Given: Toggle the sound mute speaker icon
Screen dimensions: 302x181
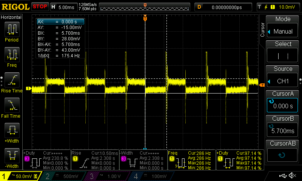Looking at the screenshot, I should coord(293,175).
